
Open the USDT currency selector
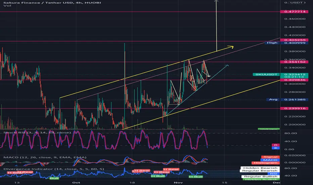point(297,3)
